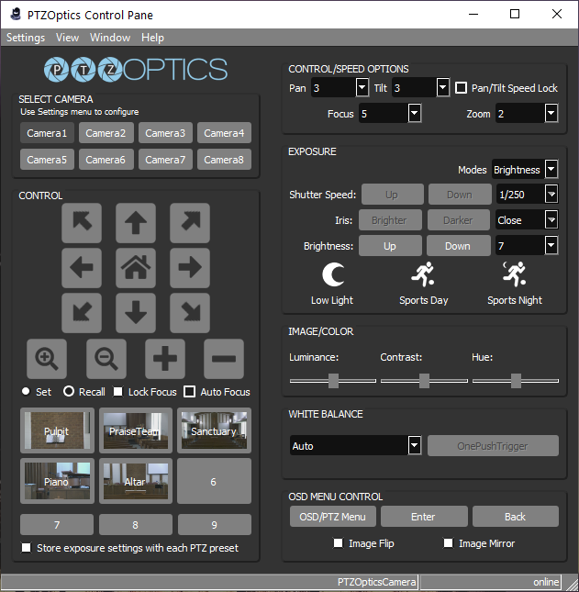Toggle Store exposure settings with each preset
579x592 pixels.
26,547
